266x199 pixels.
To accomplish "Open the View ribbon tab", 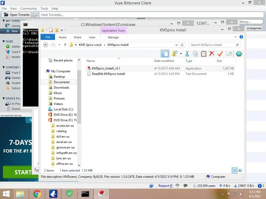I will [x=92, y=37].
